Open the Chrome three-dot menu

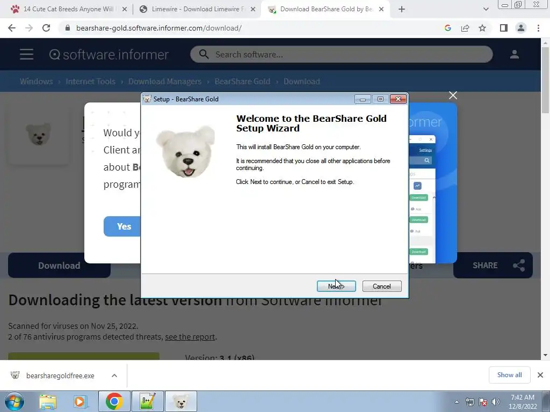click(538, 28)
